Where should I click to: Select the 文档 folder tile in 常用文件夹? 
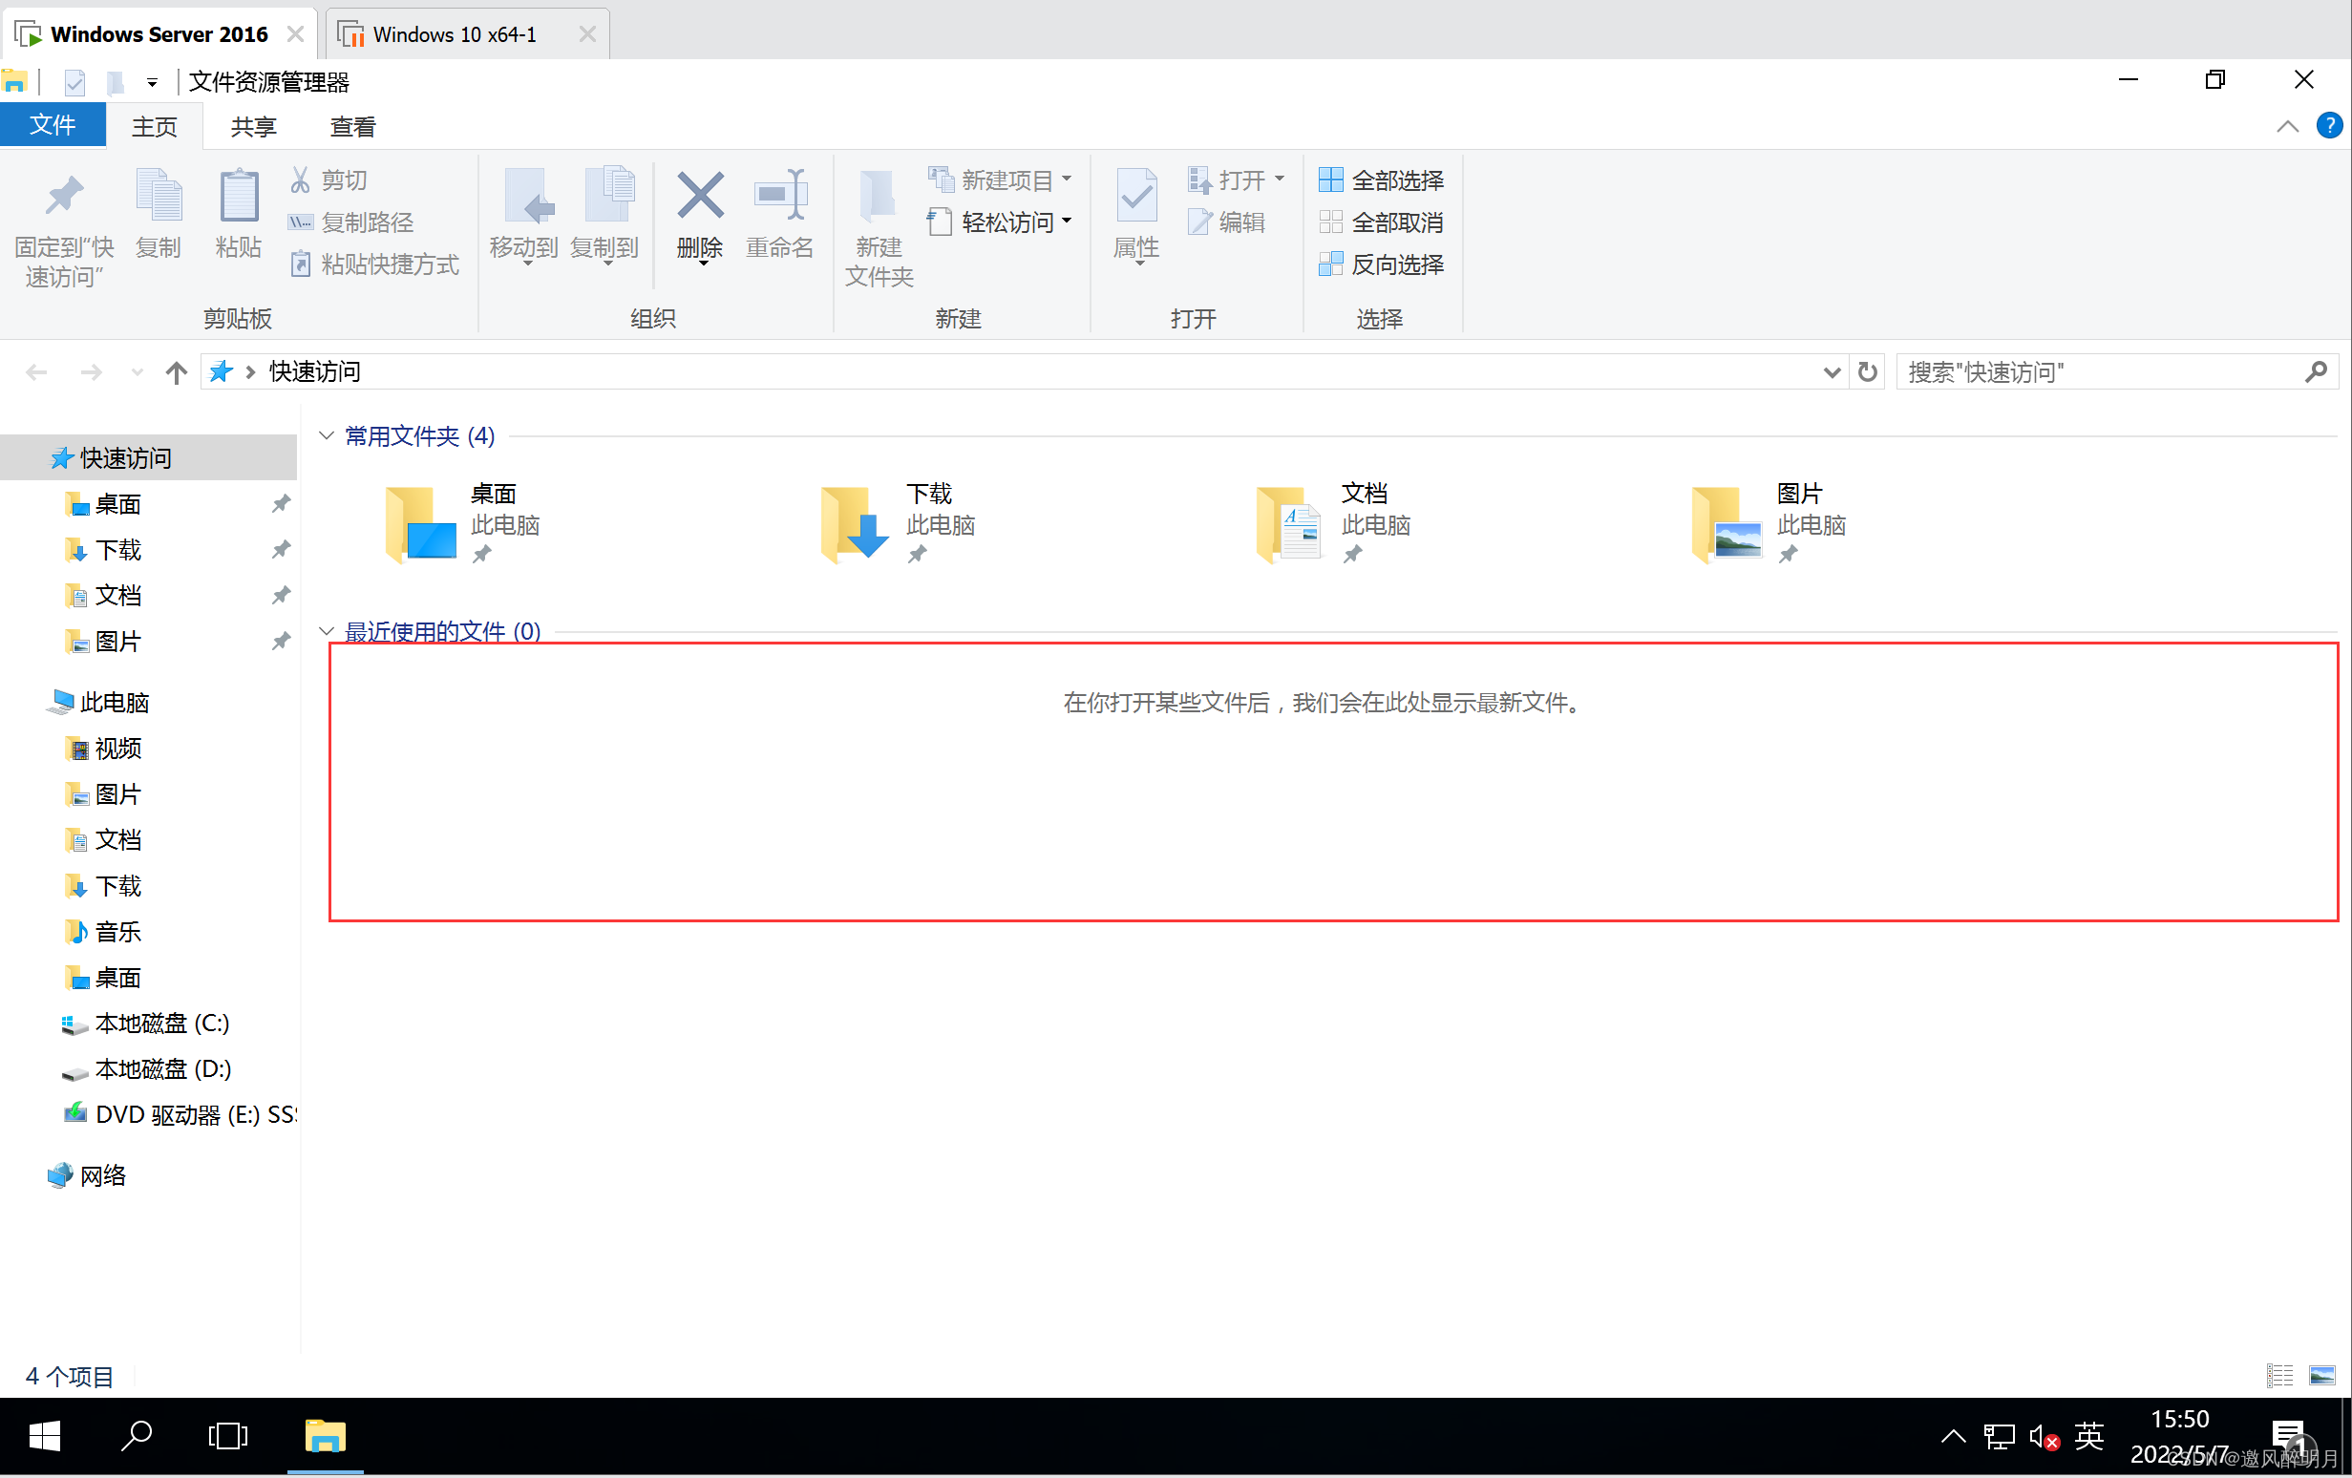[1335, 524]
